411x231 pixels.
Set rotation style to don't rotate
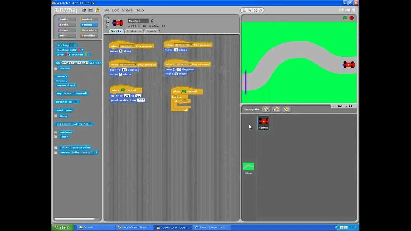point(108,26)
